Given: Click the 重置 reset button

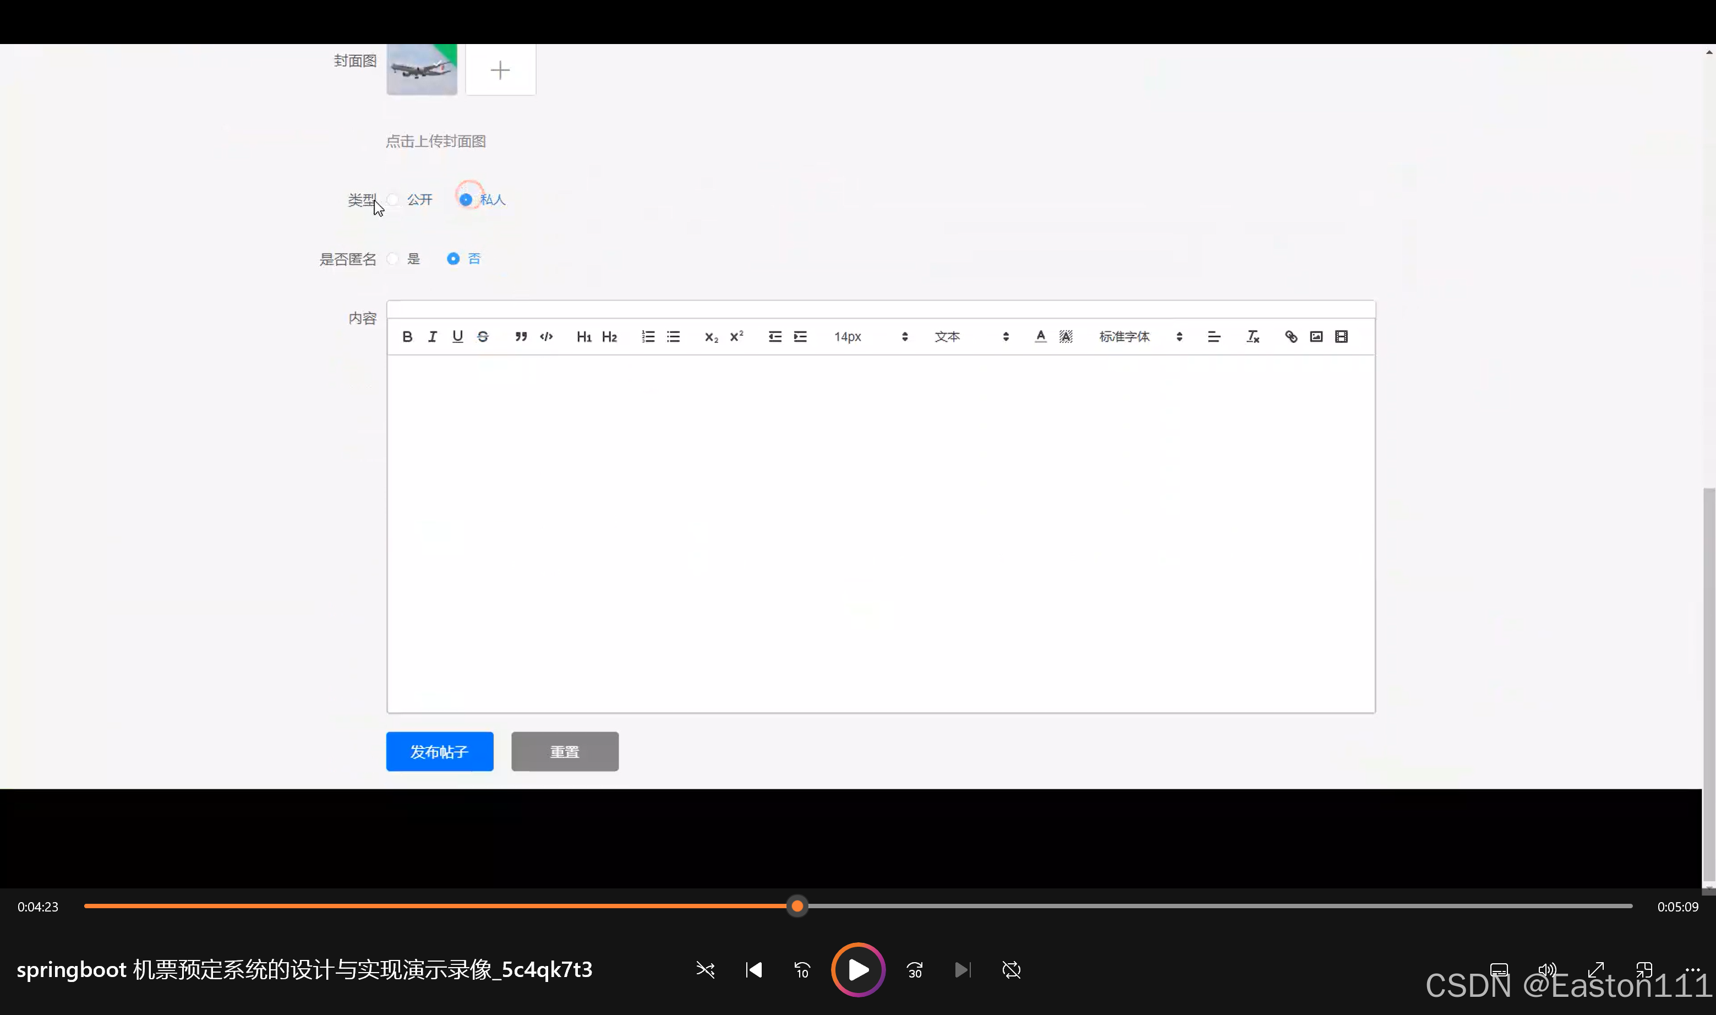Looking at the screenshot, I should [565, 752].
